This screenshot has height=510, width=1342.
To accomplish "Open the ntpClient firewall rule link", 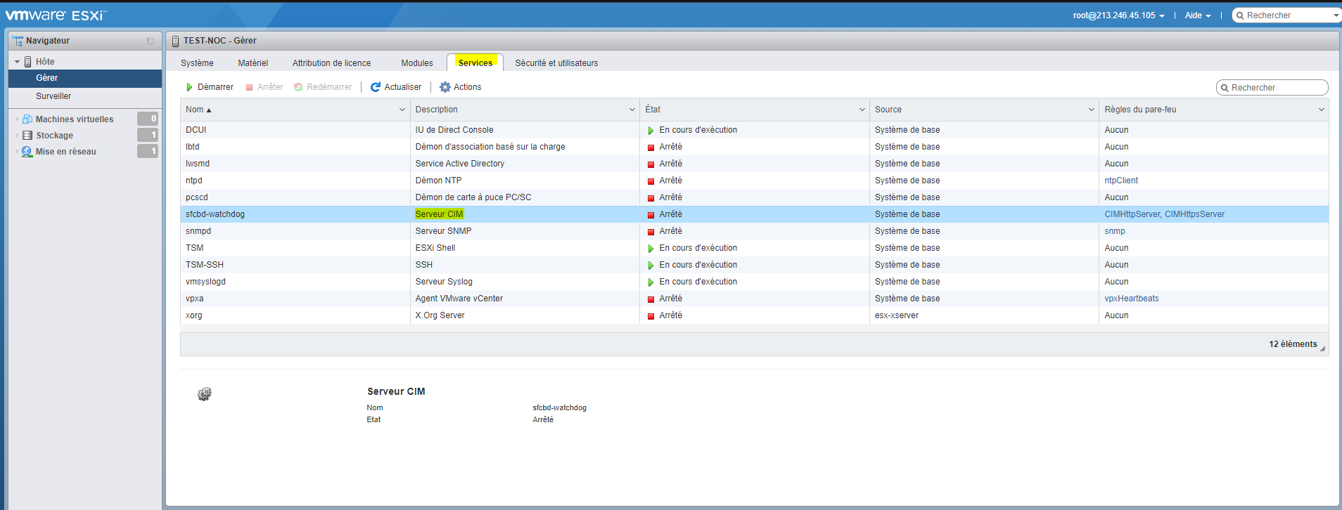I will pyautogui.click(x=1121, y=181).
